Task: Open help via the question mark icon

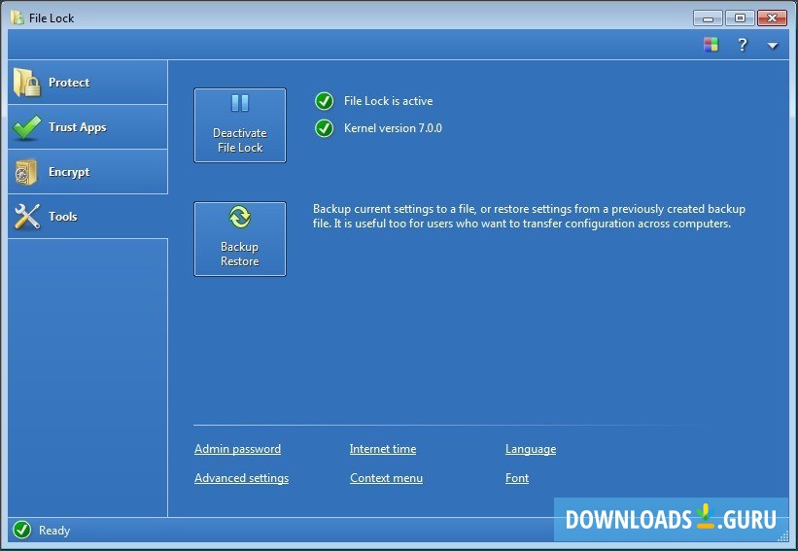Action: point(742,45)
